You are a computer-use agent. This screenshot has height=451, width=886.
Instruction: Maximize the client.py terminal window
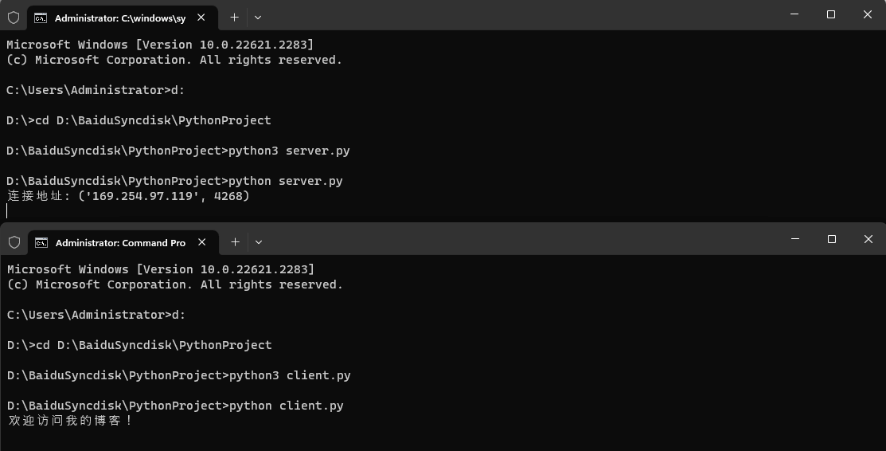[832, 239]
